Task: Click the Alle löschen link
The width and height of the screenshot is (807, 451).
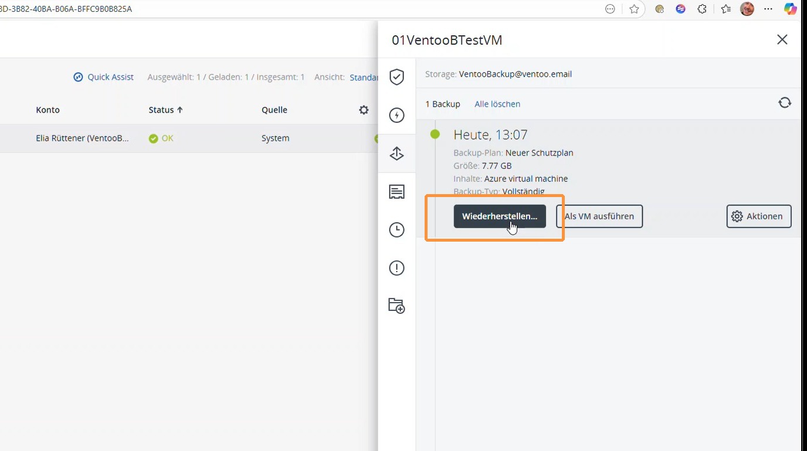Action: 497,104
